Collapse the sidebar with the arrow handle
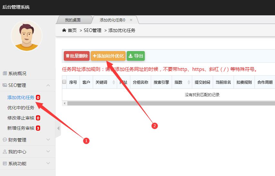275x176 pixels. point(58,128)
